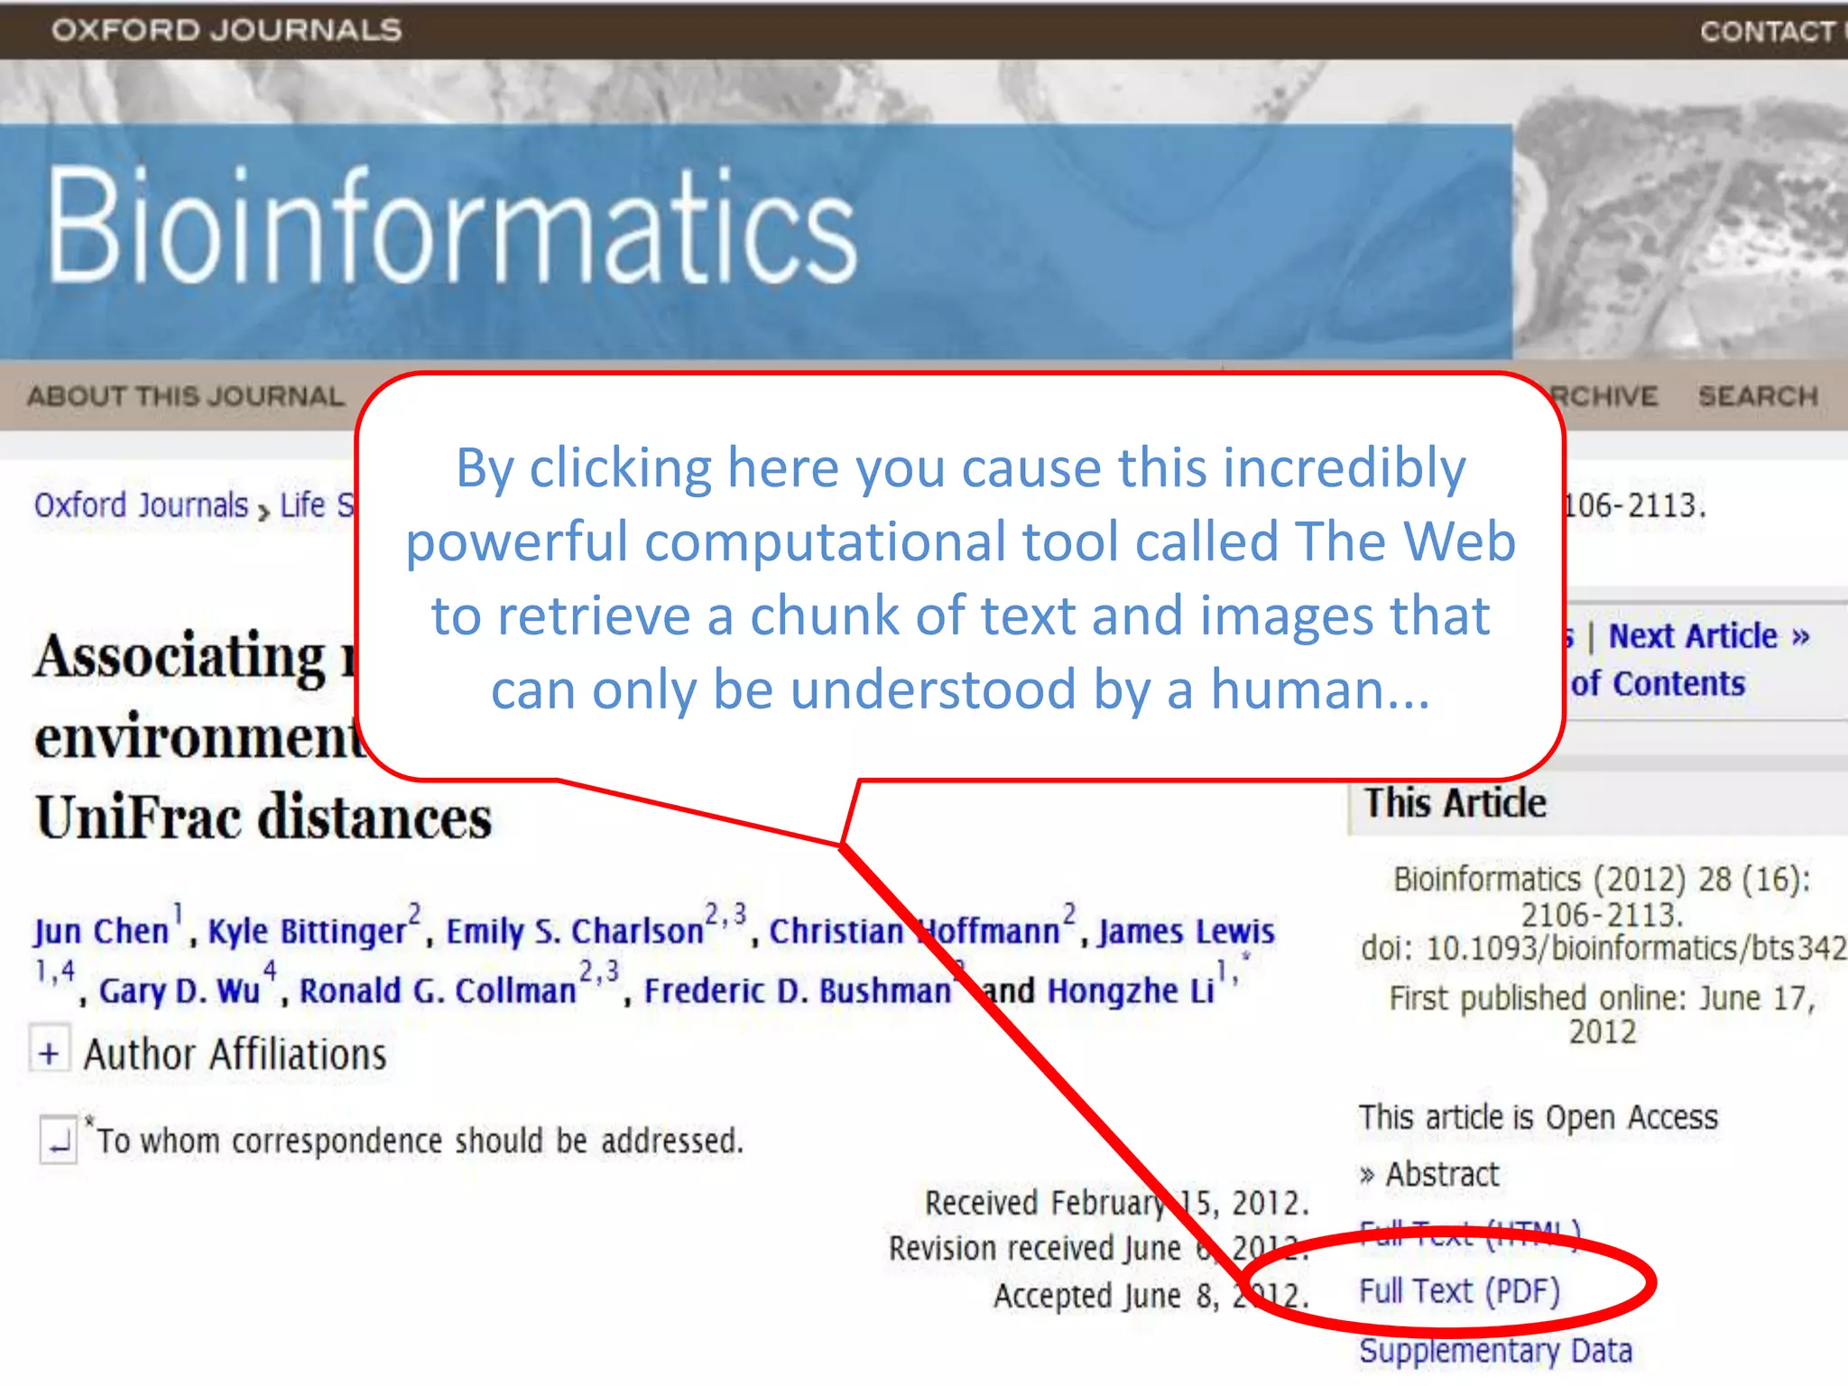
Task: Click 'To whom correspondence should be addressed' text
Action: (x=420, y=1141)
